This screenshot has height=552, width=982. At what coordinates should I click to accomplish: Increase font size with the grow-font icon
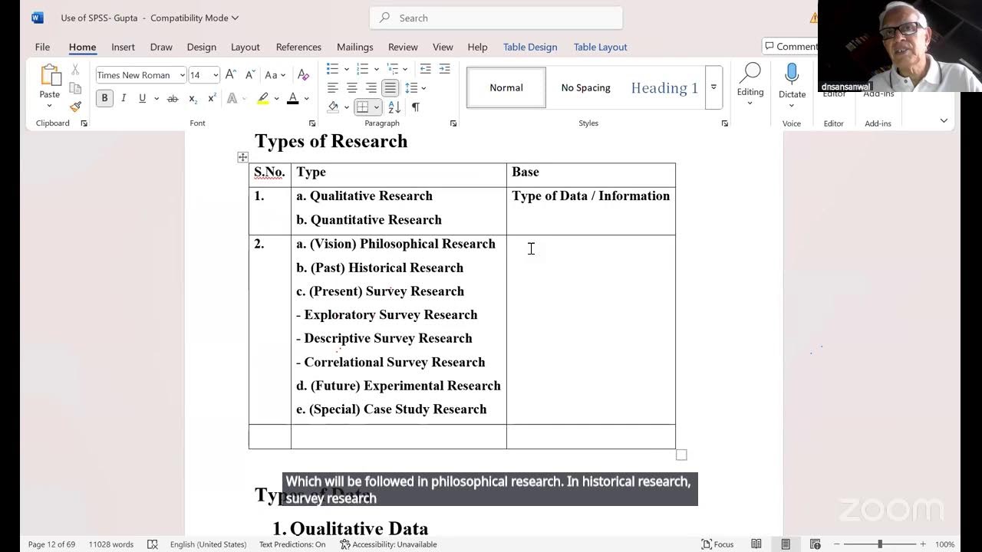tap(230, 75)
